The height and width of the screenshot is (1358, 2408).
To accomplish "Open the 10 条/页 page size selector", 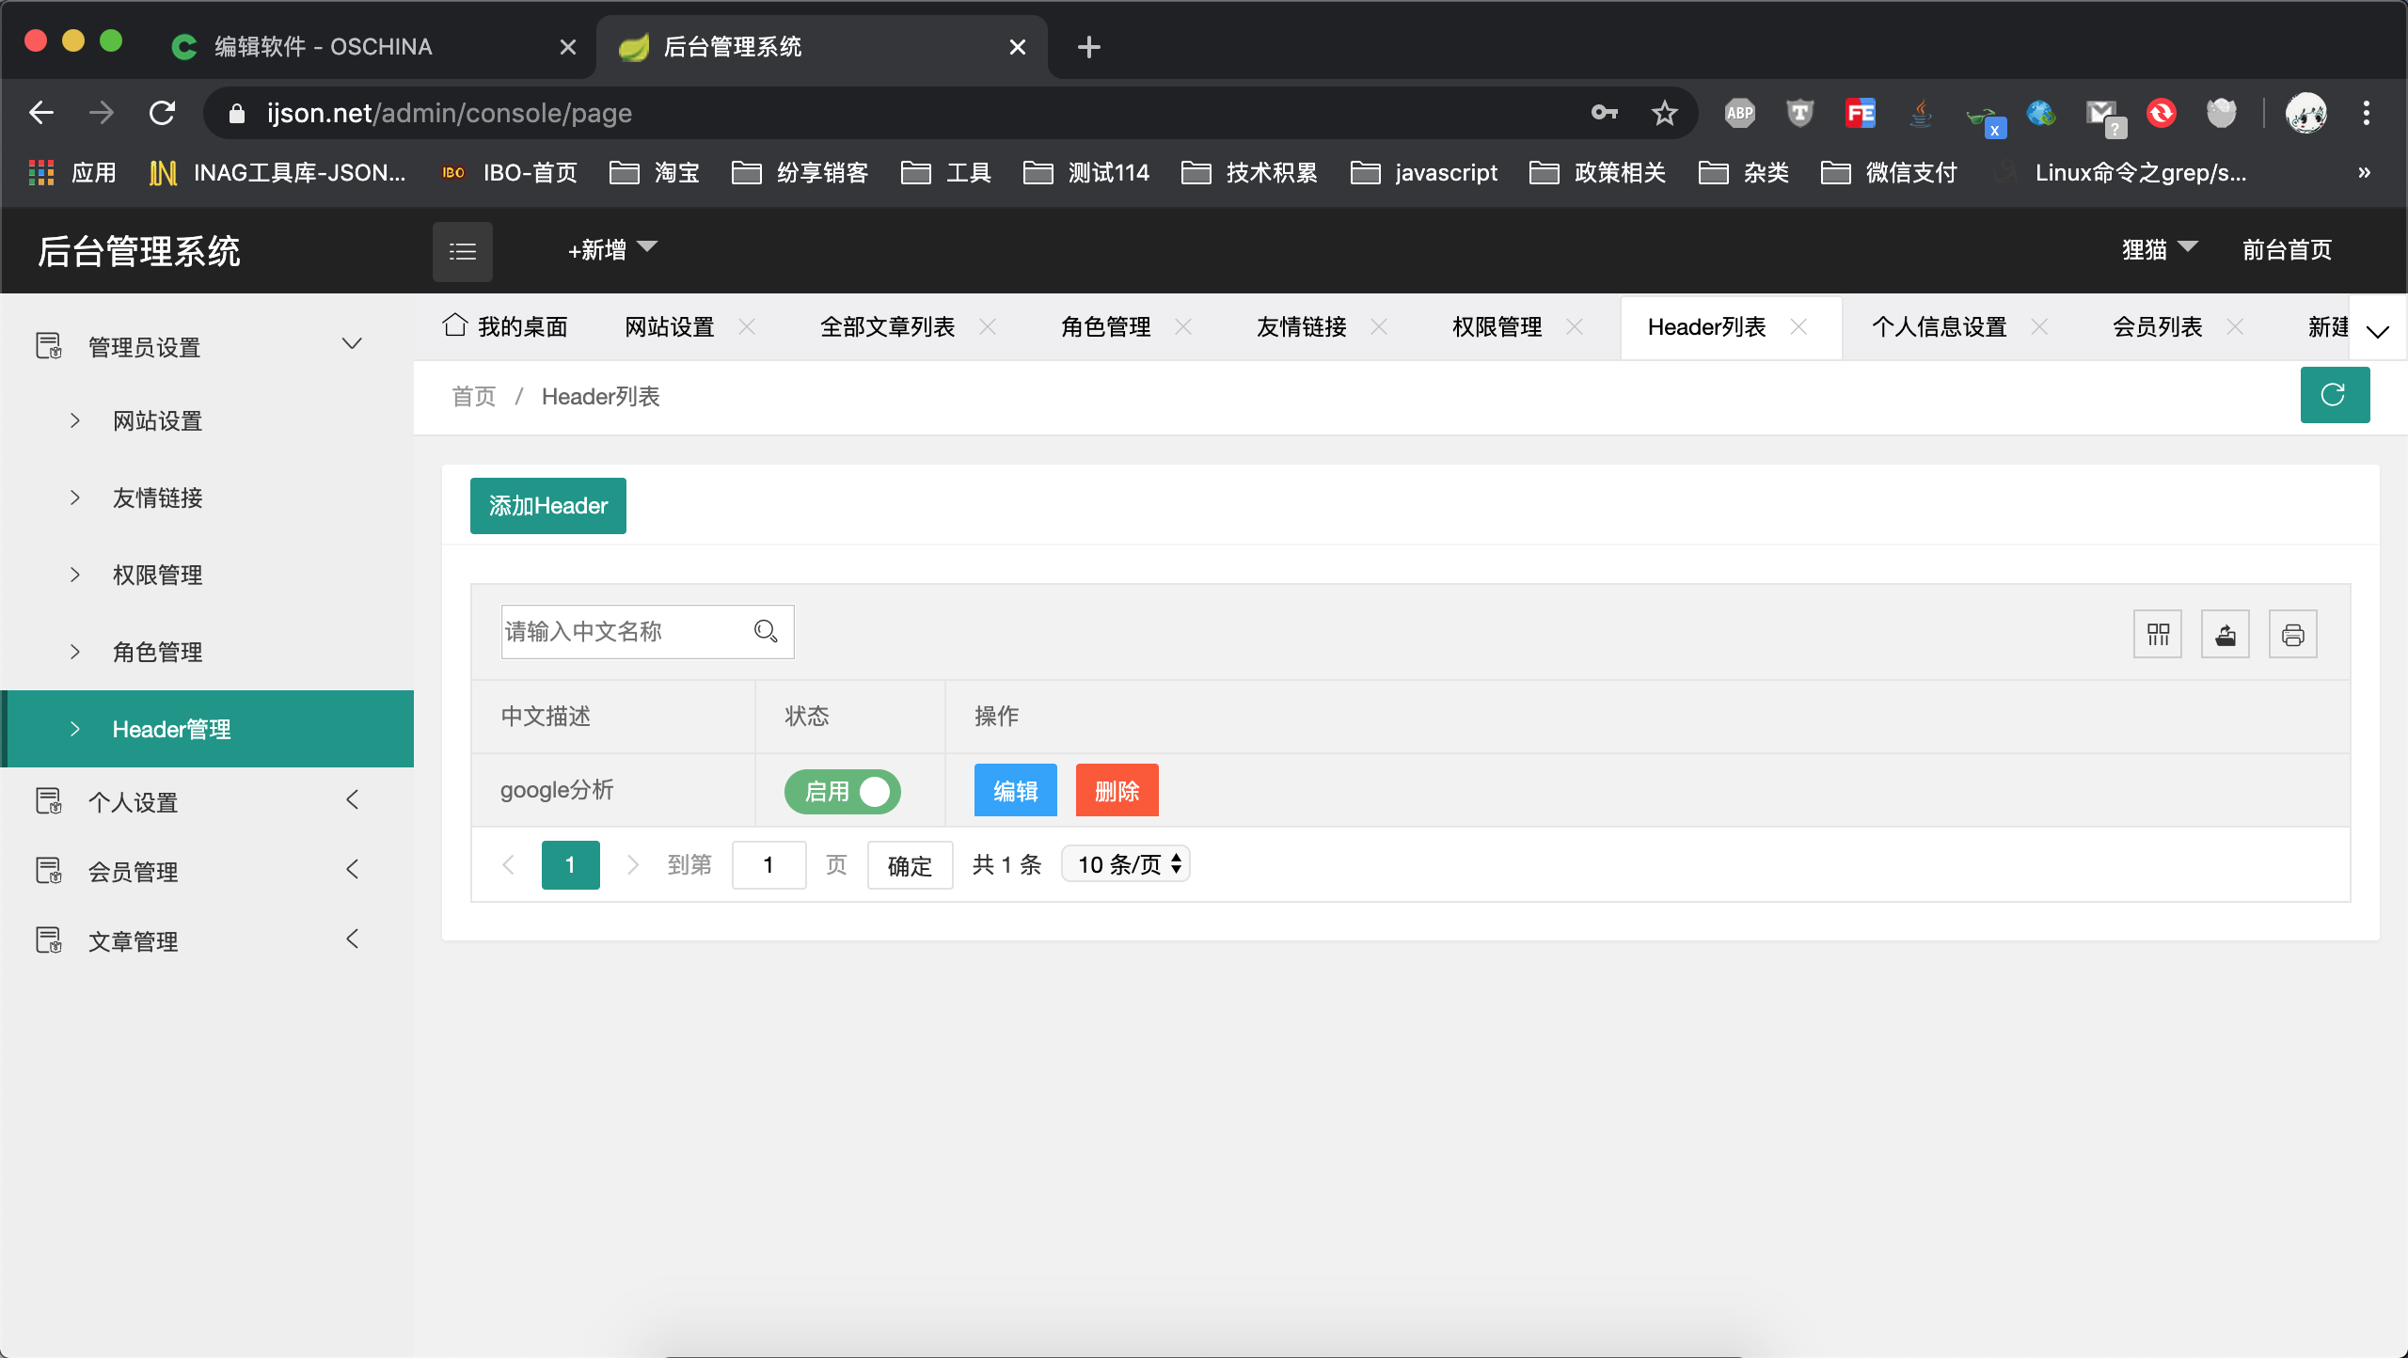I will [1126, 864].
